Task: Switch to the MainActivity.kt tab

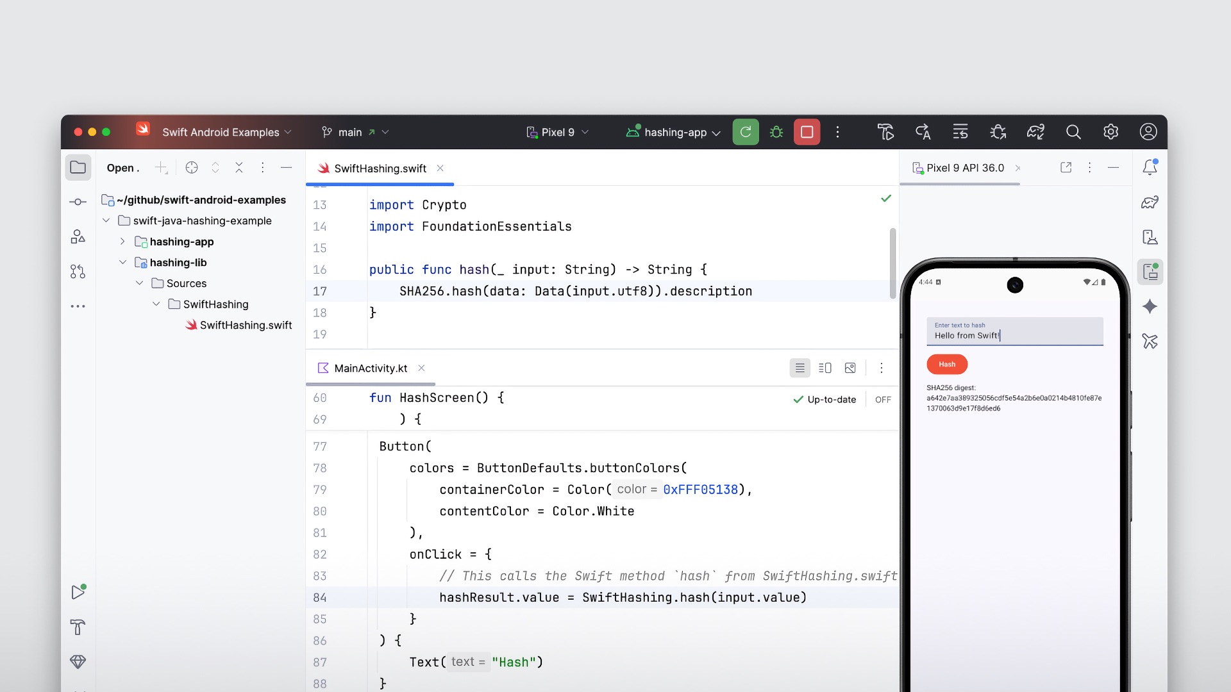Action: click(371, 368)
